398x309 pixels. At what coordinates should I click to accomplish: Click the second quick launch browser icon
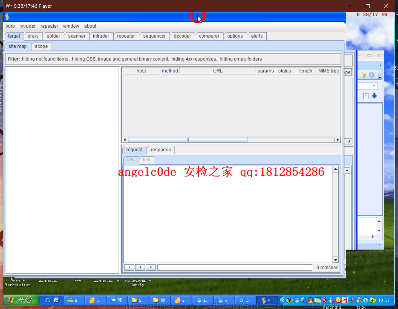point(56,300)
